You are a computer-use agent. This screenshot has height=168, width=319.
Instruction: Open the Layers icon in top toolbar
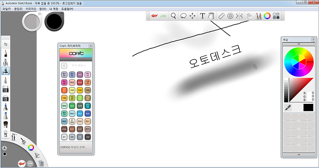point(249,16)
